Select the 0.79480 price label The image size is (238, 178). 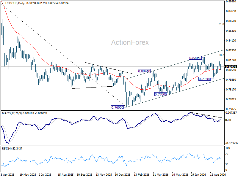click(x=205, y=79)
